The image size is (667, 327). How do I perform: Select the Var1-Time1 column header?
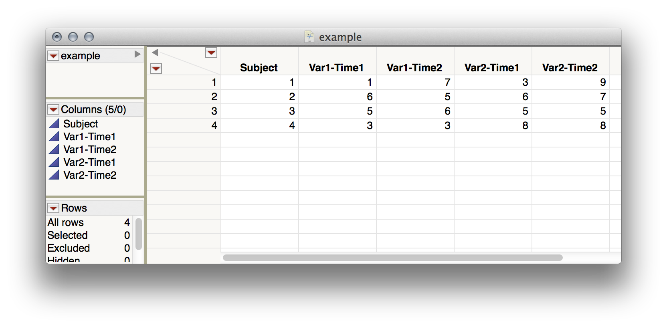point(336,68)
